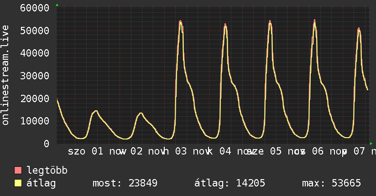Click the 10000 y-axis label

[35, 121]
